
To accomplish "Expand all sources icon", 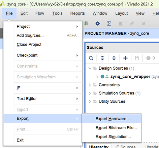I will 114,58.
